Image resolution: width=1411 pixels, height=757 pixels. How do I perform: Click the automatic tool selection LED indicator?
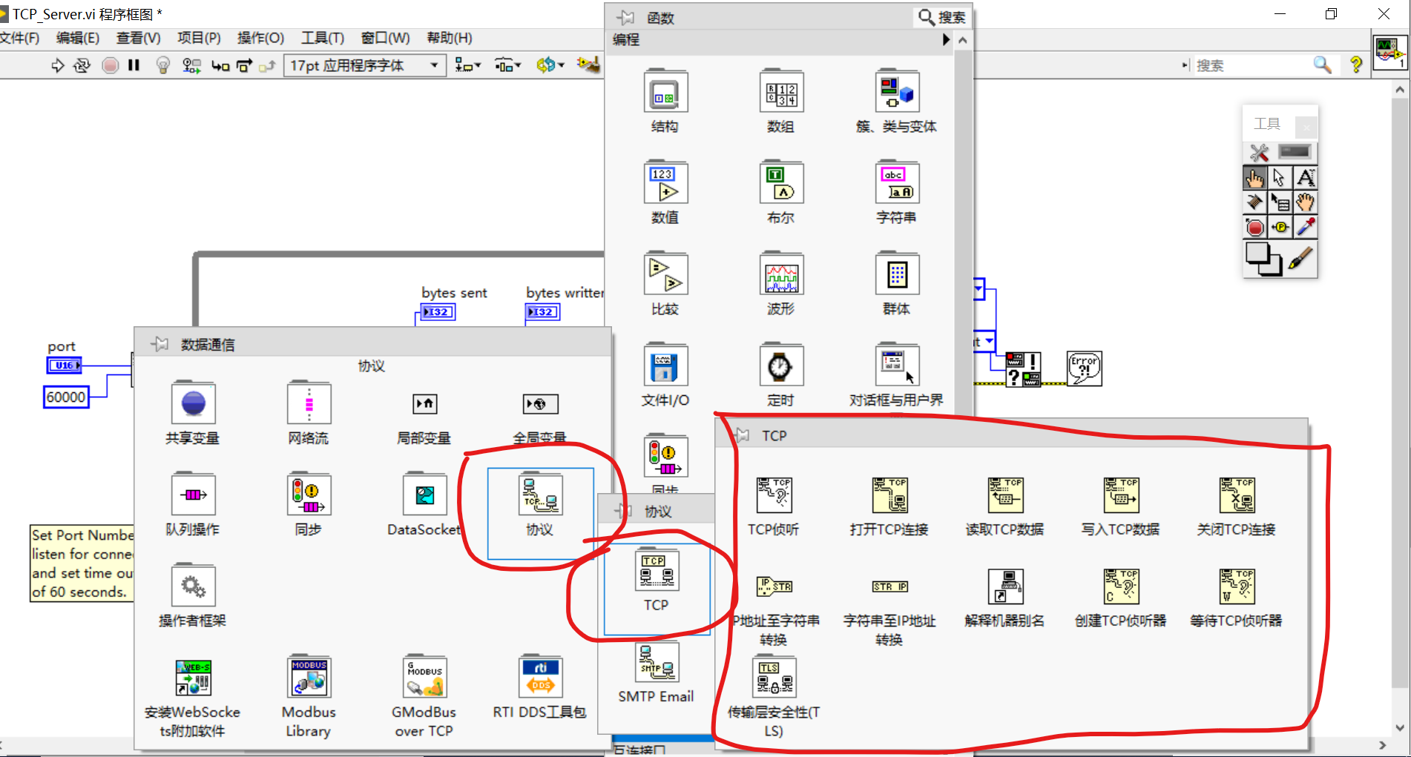[x=1295, y=152]
